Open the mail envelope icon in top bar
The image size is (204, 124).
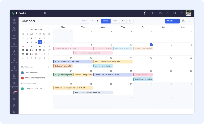tap(154, 13)
